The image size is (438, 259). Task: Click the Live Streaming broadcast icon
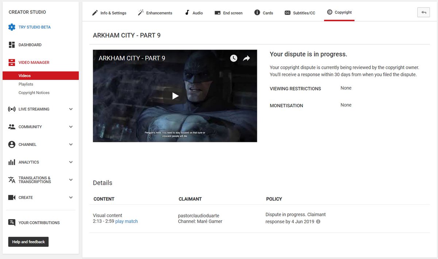click(12, 109)
